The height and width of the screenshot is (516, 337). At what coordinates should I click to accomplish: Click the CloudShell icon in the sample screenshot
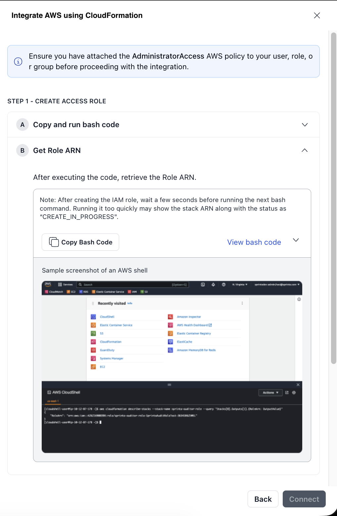tap(93, 317)
